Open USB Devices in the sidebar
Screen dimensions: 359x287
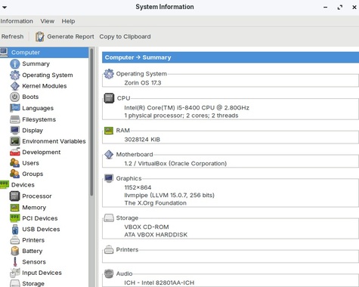pos(41,229)
